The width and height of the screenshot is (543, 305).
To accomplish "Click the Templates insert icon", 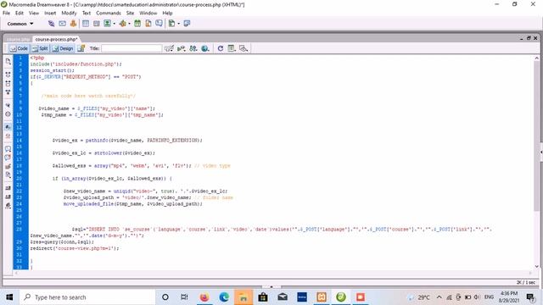I will click(x=171, y=24).
